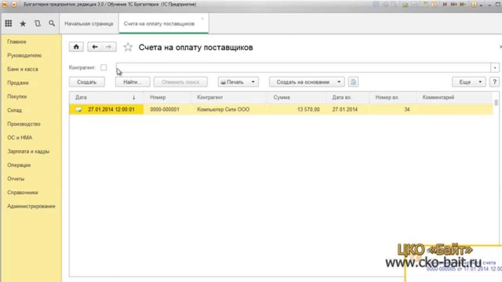
Task: Open the Контрагент field dropdown arrow
Action: click(x=495, y=67)
